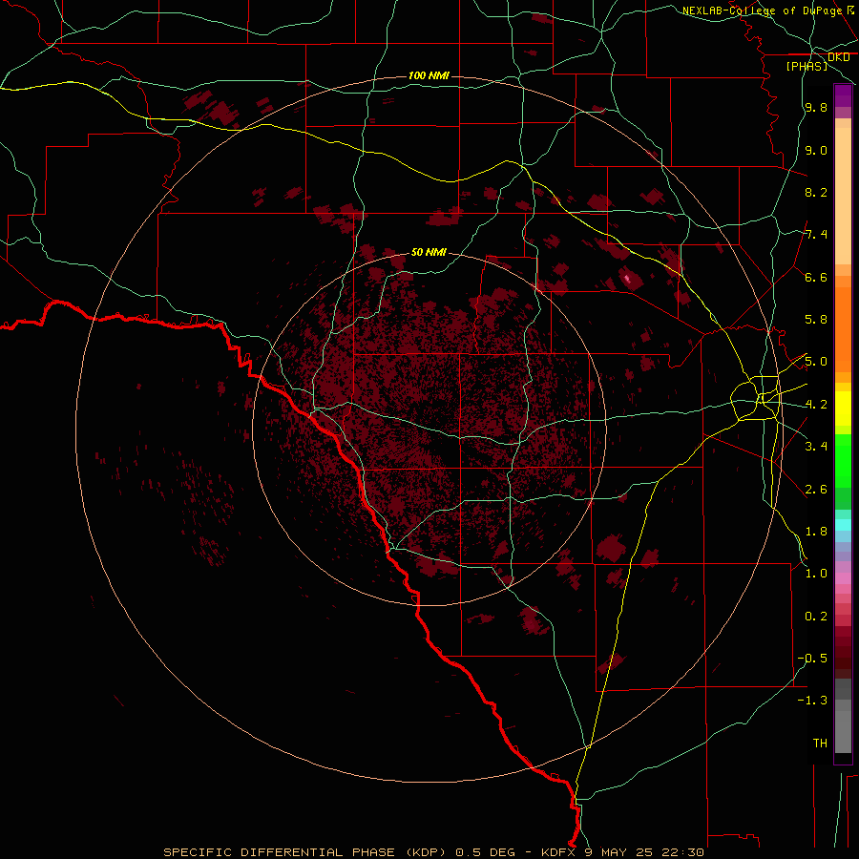Select the 6.6 scale label
Image resolution: width=859 pixels, height=859 pixels.
816,277
